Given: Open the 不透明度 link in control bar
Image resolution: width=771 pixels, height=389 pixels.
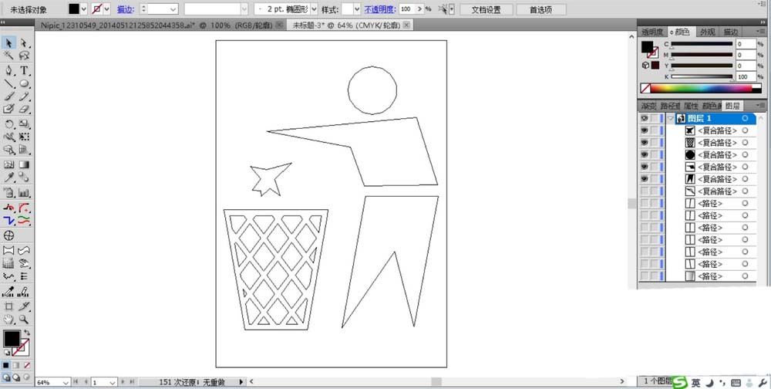Looking at the screenshot, I should point(380,8).
